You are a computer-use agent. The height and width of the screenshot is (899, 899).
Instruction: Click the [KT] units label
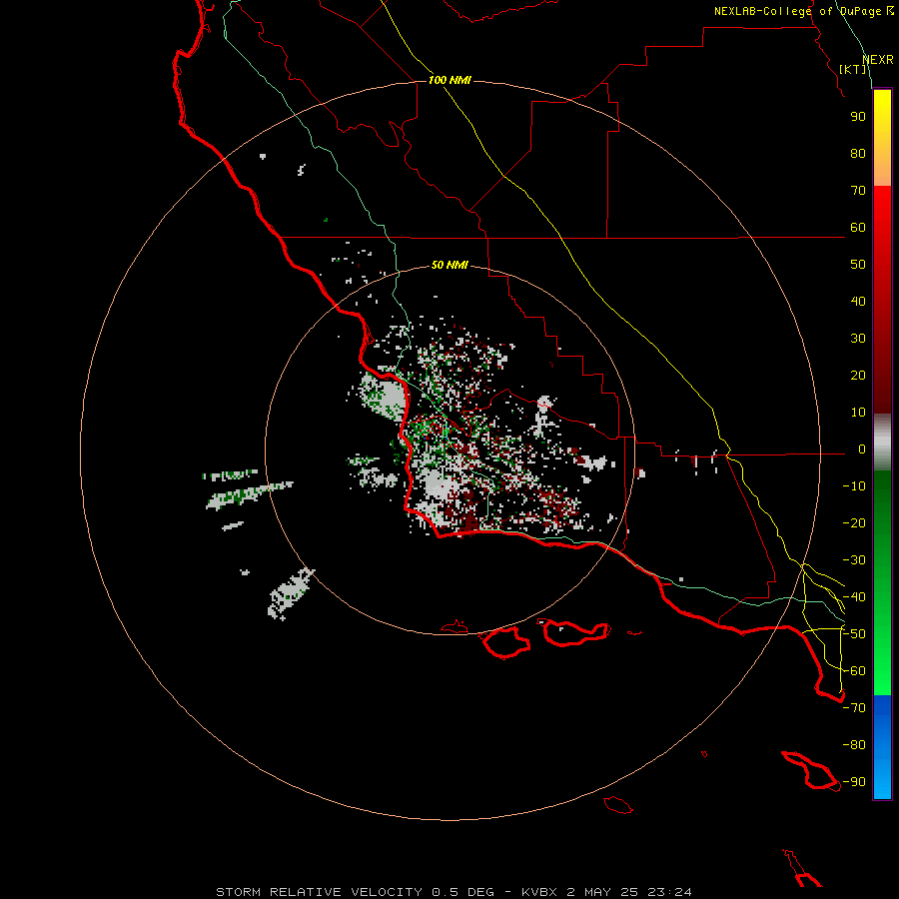click(853, 69)
